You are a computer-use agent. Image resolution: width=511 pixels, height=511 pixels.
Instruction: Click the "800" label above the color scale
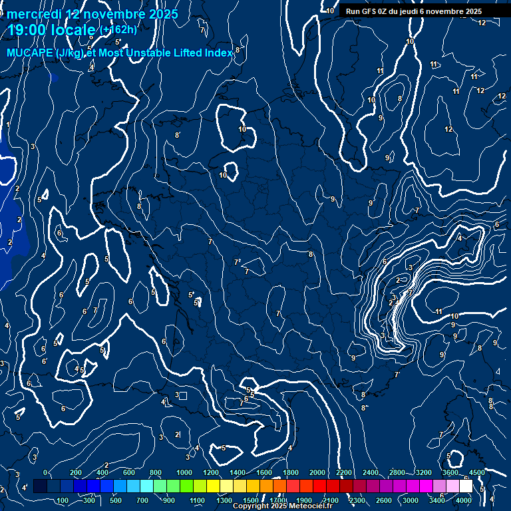(156, 472)
